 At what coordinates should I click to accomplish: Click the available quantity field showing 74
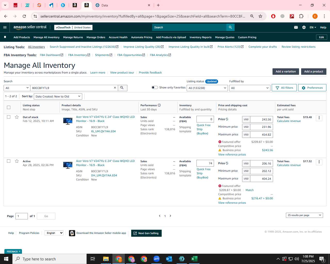205,163
